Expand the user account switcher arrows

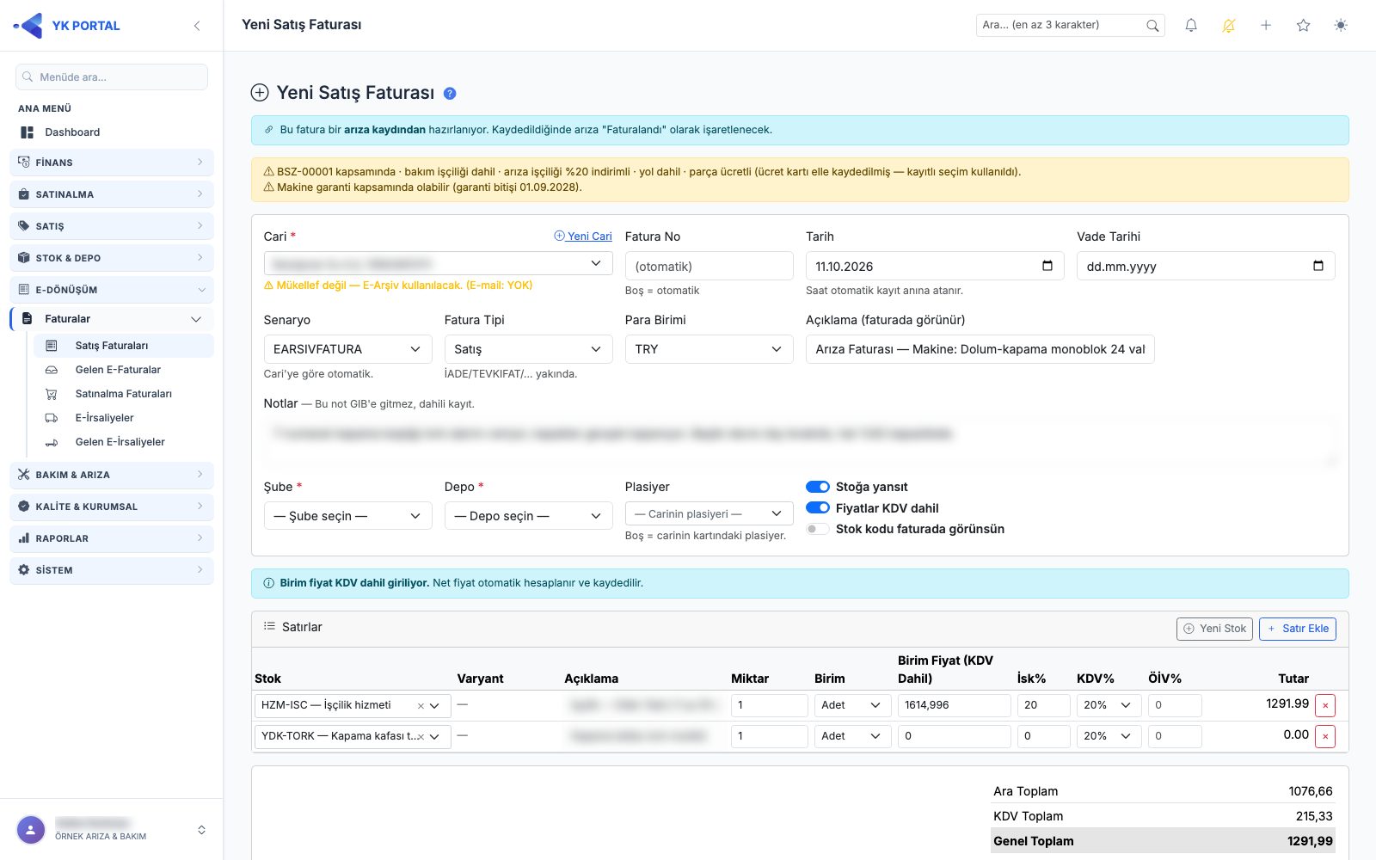click(201, 830)
